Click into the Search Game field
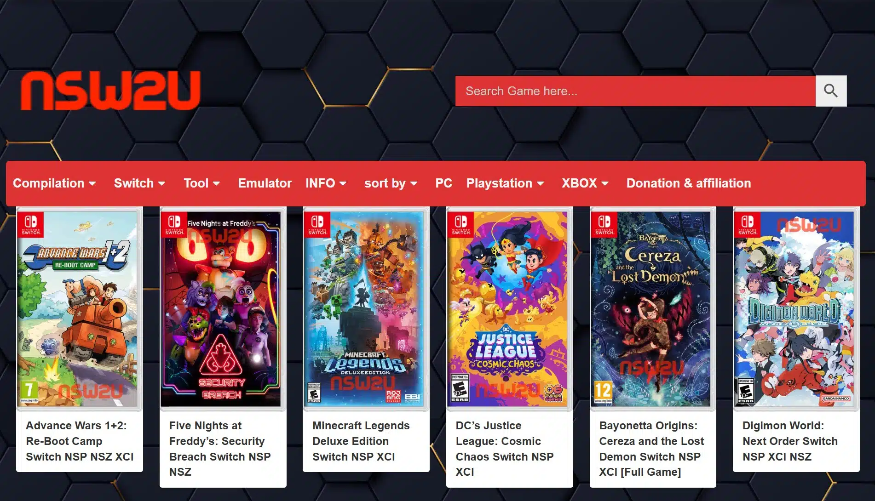Viewport: 875px width, 501px height. (x=635, y=91)
